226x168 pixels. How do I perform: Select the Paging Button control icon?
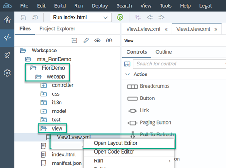132,123
